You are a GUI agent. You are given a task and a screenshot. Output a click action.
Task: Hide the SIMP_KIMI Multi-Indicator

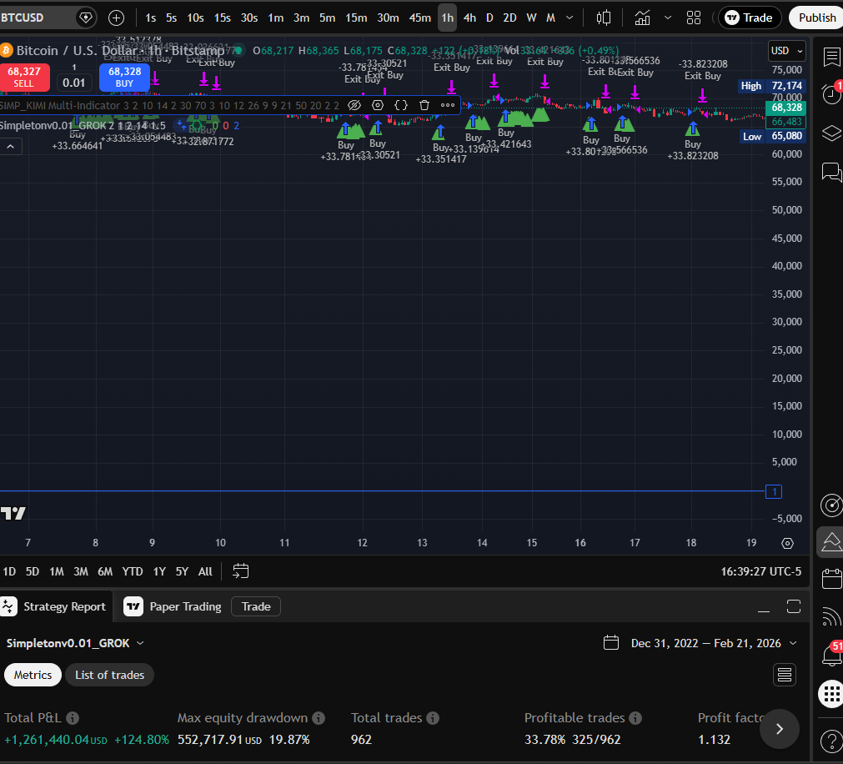[354, 105]
